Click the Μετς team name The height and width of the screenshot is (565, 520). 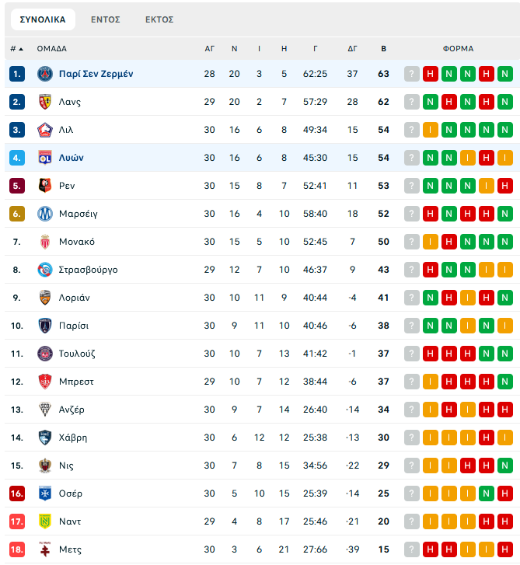pyautogui.click(x=70, y=549)
